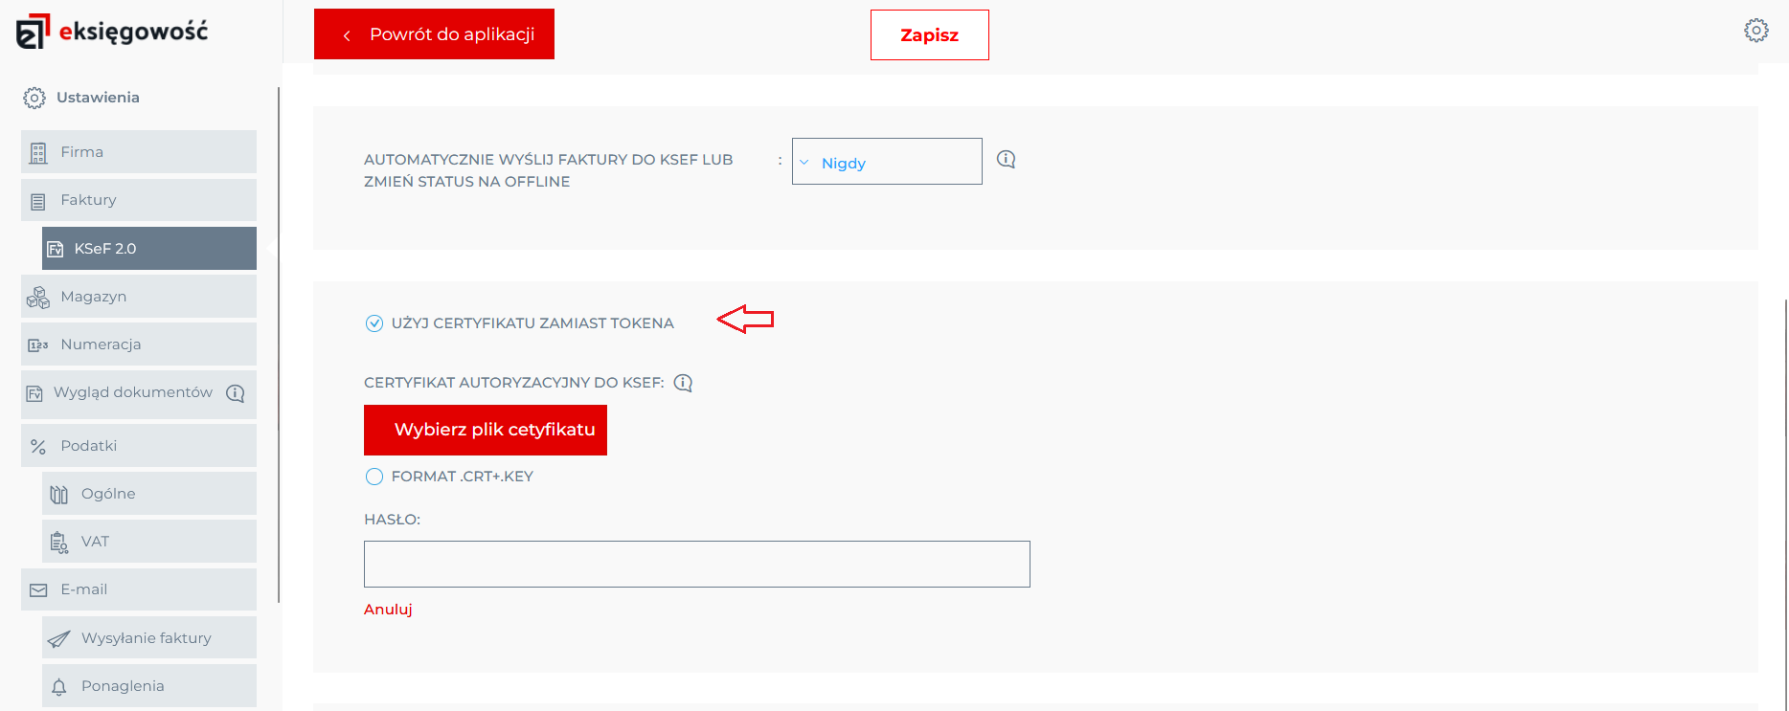
Task: Click Powrót do aplikacji button
Action: (434, 34)
